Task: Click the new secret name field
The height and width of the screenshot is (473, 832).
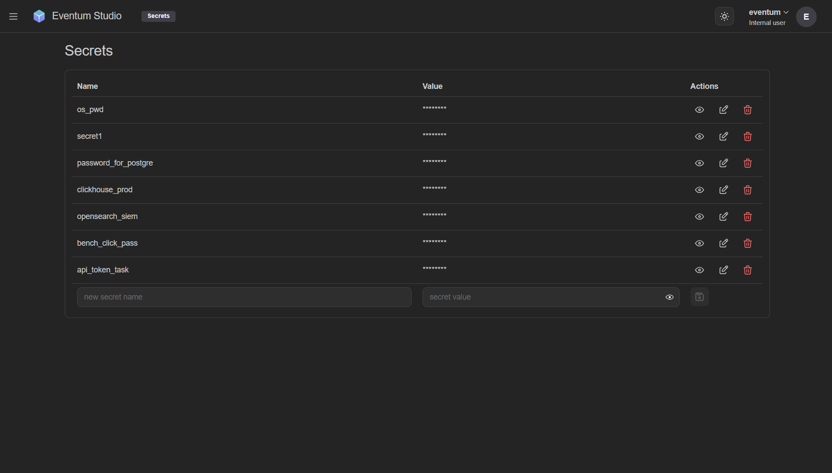Action: 244,297
